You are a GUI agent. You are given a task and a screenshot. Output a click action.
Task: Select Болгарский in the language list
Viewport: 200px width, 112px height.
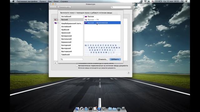pos(72,45)
